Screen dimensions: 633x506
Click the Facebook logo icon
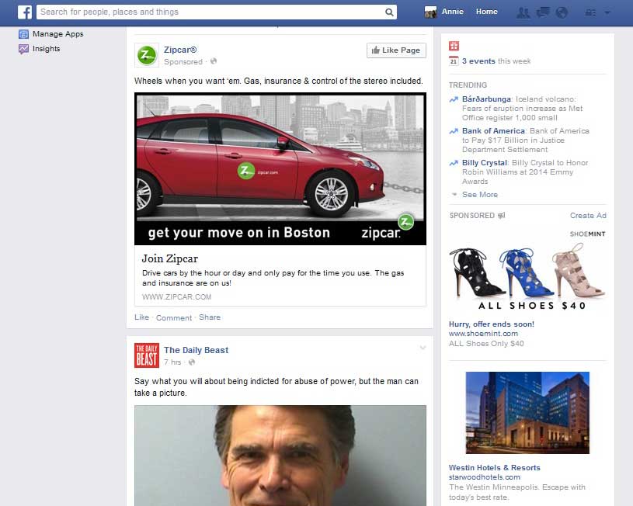tap(25, 12)
